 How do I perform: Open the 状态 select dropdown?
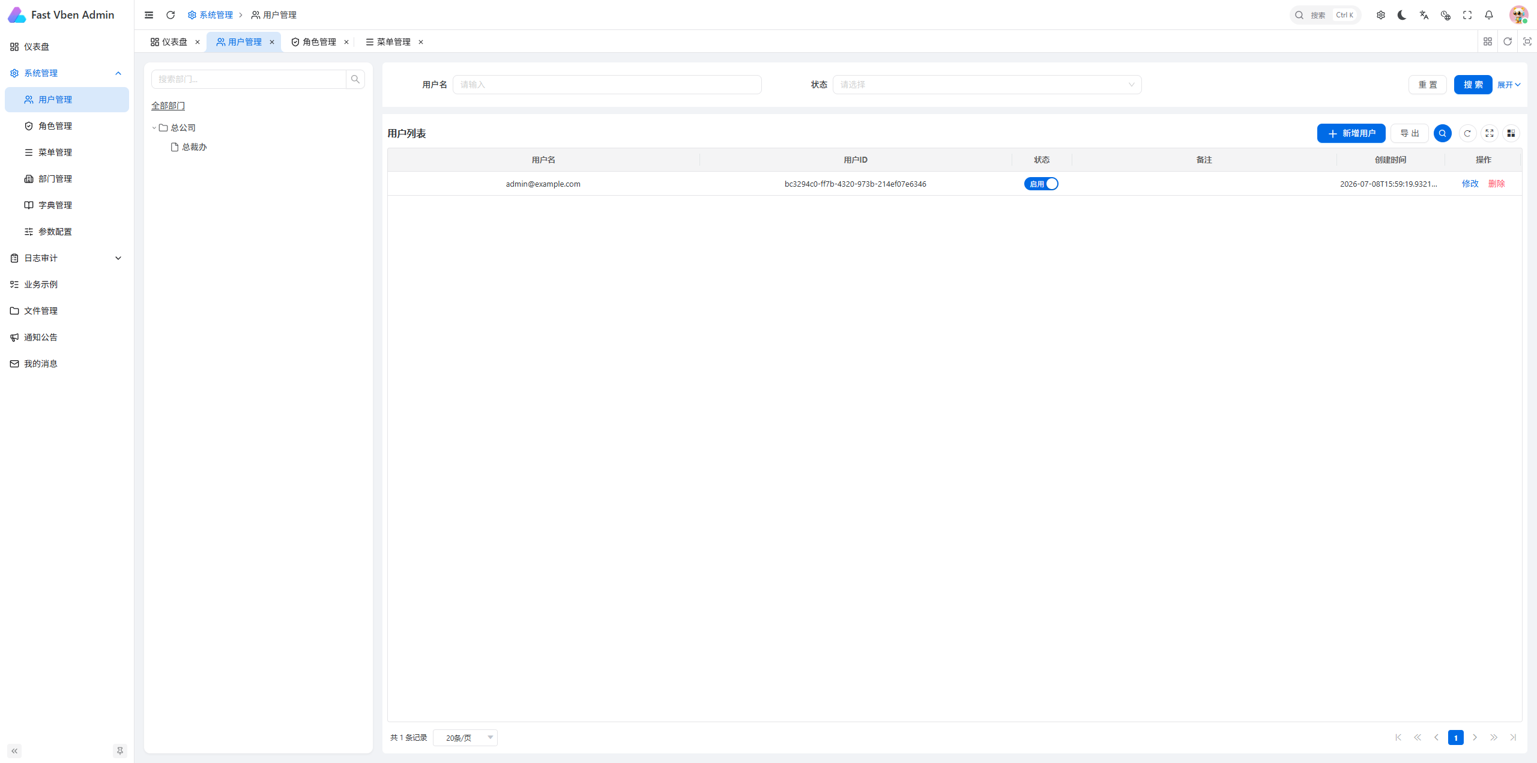987,85
